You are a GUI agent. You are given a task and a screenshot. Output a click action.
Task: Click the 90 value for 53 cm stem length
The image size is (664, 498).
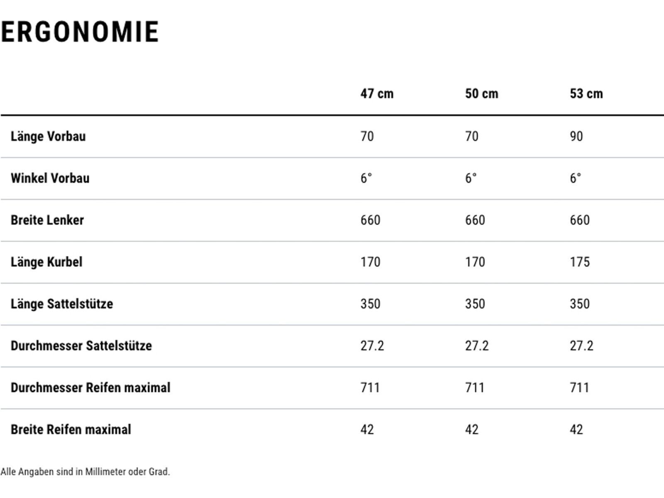click(576, 137)
